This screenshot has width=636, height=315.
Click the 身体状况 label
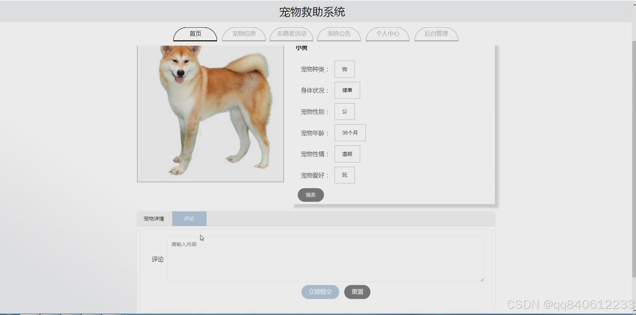tap(315, 90)
